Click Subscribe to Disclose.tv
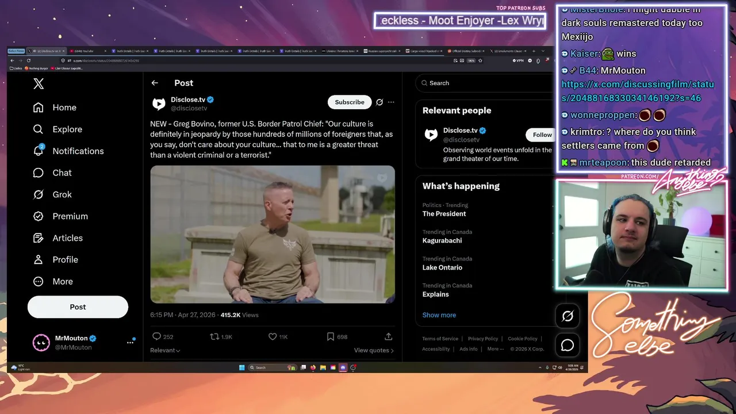Image resolution: width=736 pixels, height=414 pixels. tap(350, 102)
